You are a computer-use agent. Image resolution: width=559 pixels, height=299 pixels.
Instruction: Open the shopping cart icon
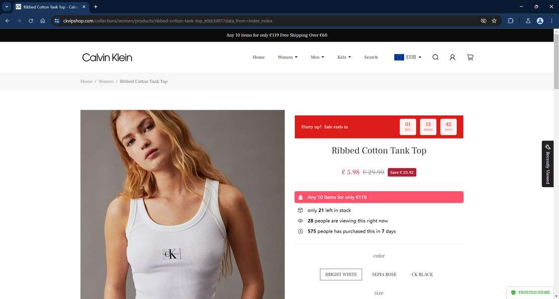(x=470, y=57)
